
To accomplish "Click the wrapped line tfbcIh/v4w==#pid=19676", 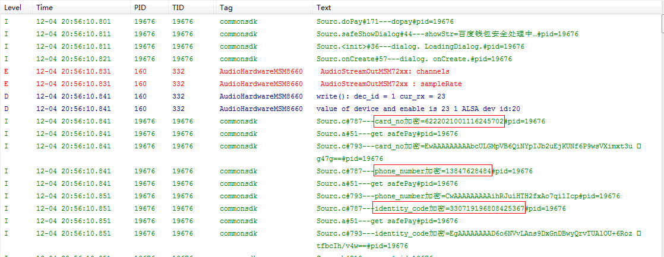I will (x=362, y=246).
